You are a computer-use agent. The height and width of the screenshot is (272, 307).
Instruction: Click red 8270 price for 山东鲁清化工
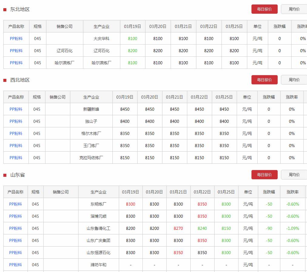(x=178, y=228)
